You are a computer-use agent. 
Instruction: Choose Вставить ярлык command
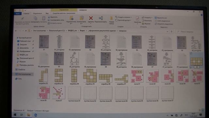(55, 23)
